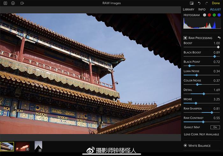Click the Moiré value 3.25
This screenshot has height=156, width=223.
pyautogui.click(x=217, y=99)
